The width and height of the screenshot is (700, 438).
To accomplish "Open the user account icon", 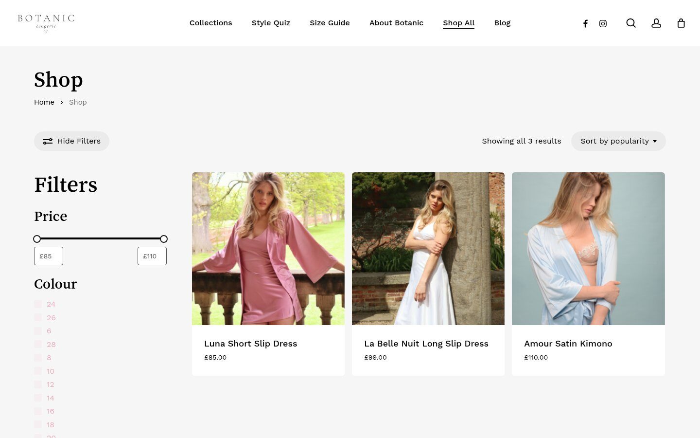I will 656,23.
